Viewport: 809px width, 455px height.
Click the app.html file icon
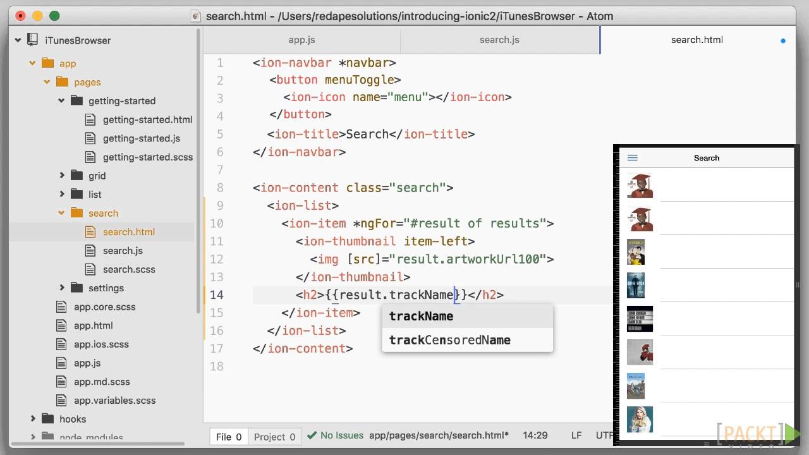[x=61, y=325]
